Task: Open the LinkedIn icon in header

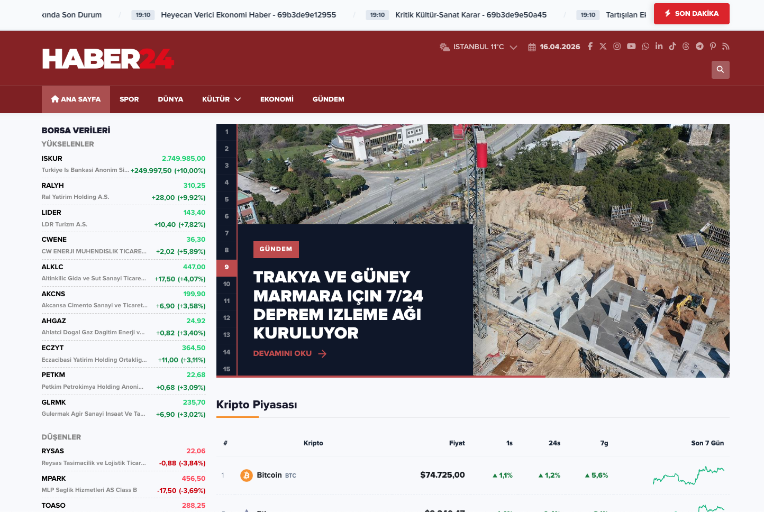Action: click(x=659, y=47)
